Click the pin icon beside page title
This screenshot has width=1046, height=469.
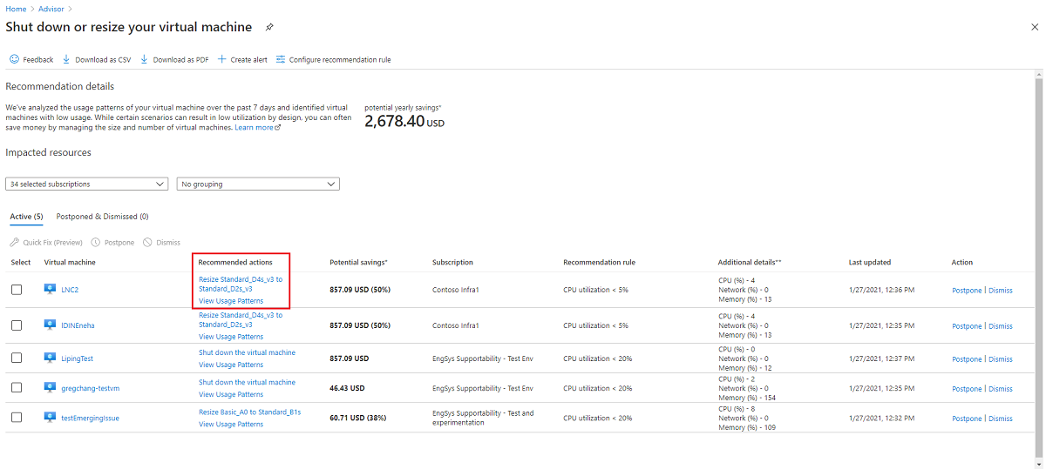(269, 27)
